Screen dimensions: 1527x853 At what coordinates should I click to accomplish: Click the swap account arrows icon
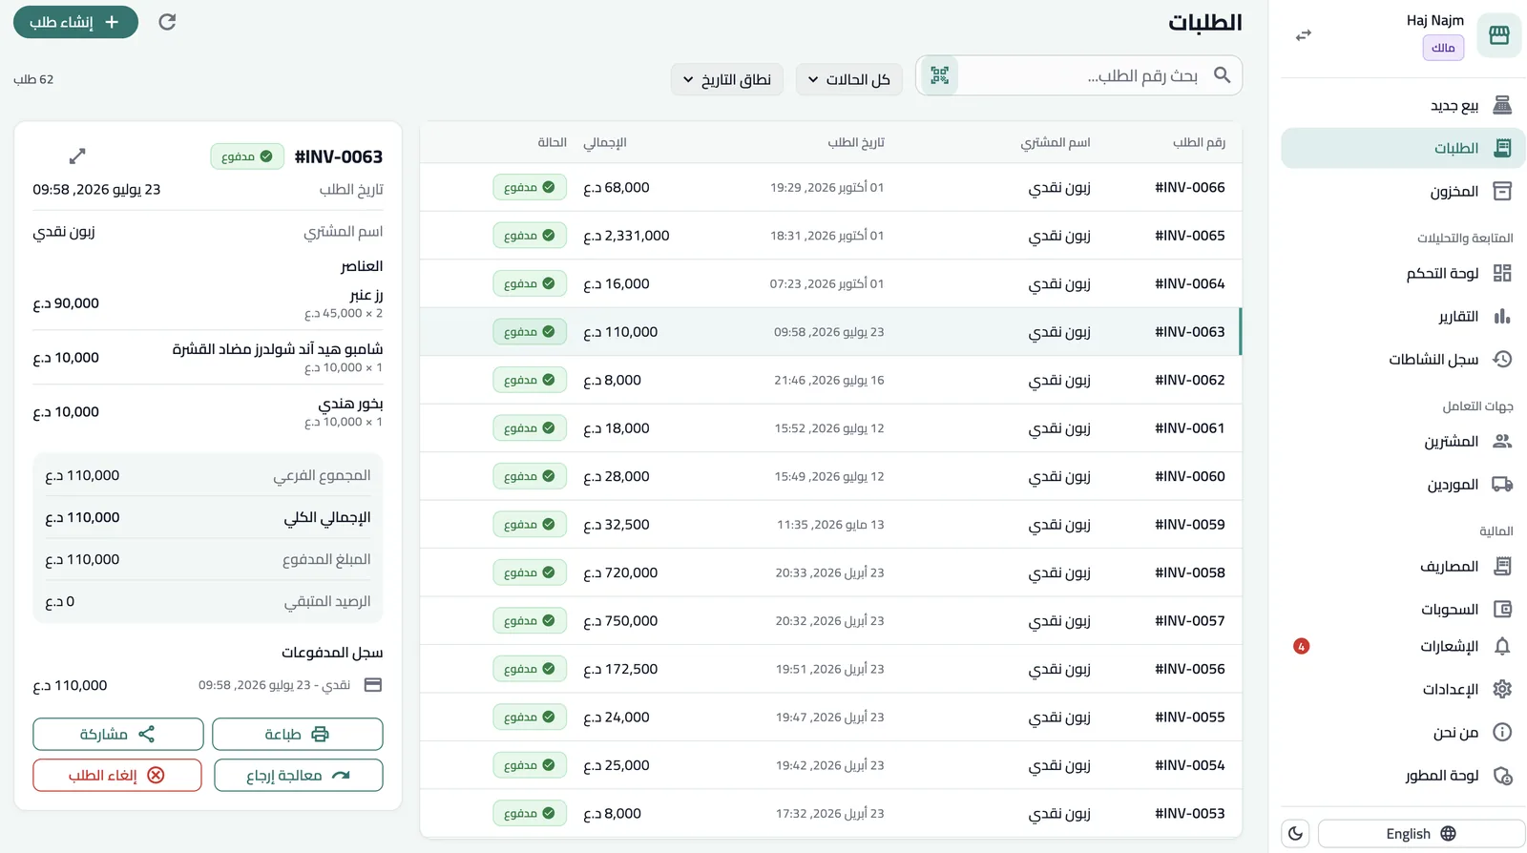[1304, 35]
